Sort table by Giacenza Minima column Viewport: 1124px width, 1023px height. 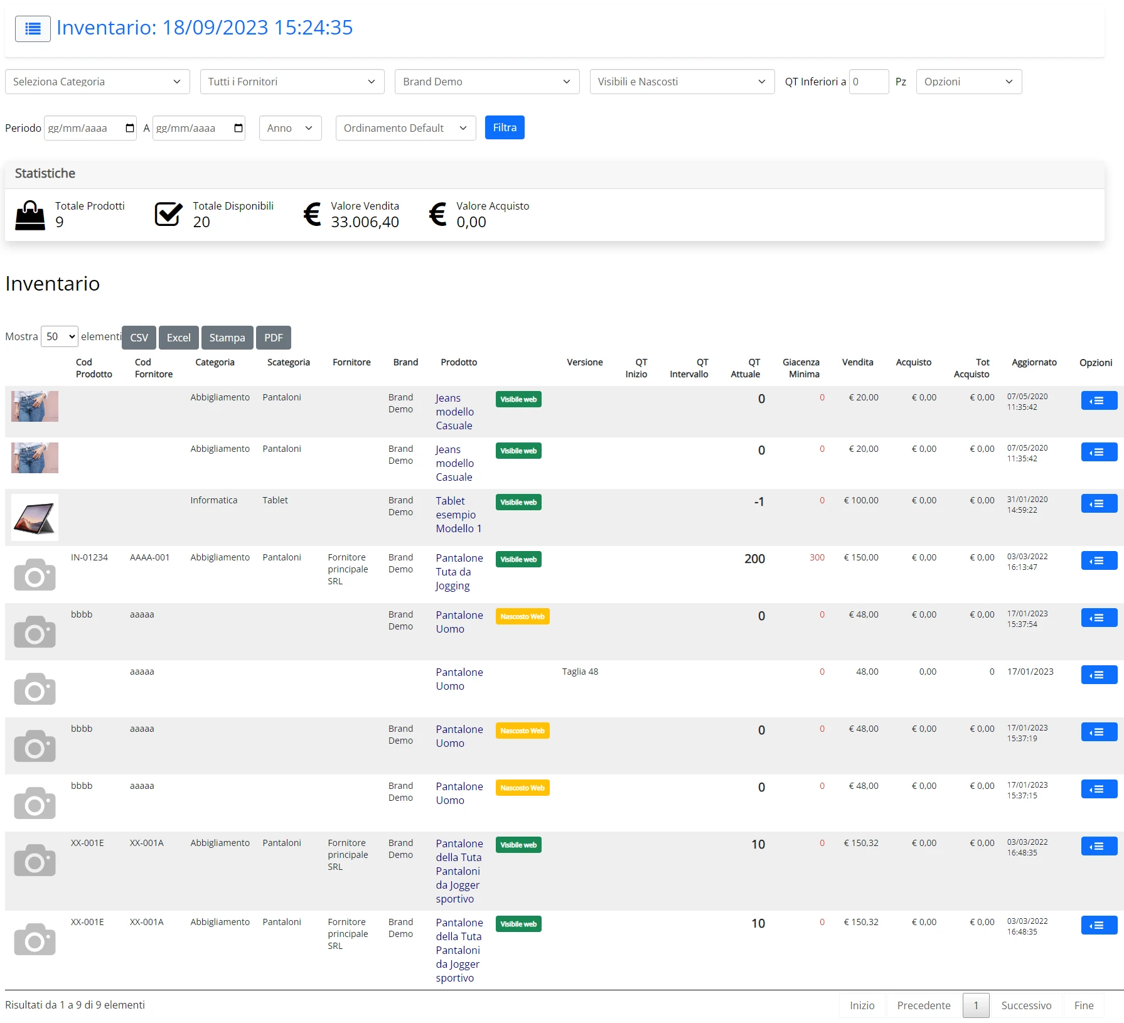(x=801, y=368)
